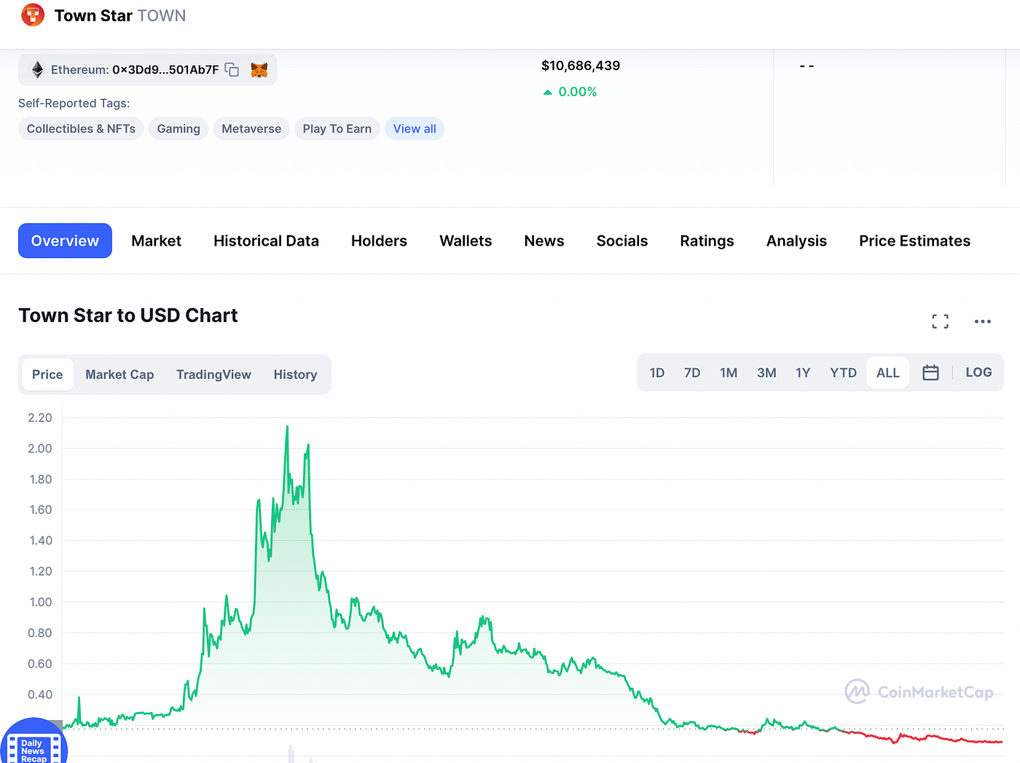Click the Town Star logo icon
This screenshot has width=1020, height=763.
click(33, 15)
